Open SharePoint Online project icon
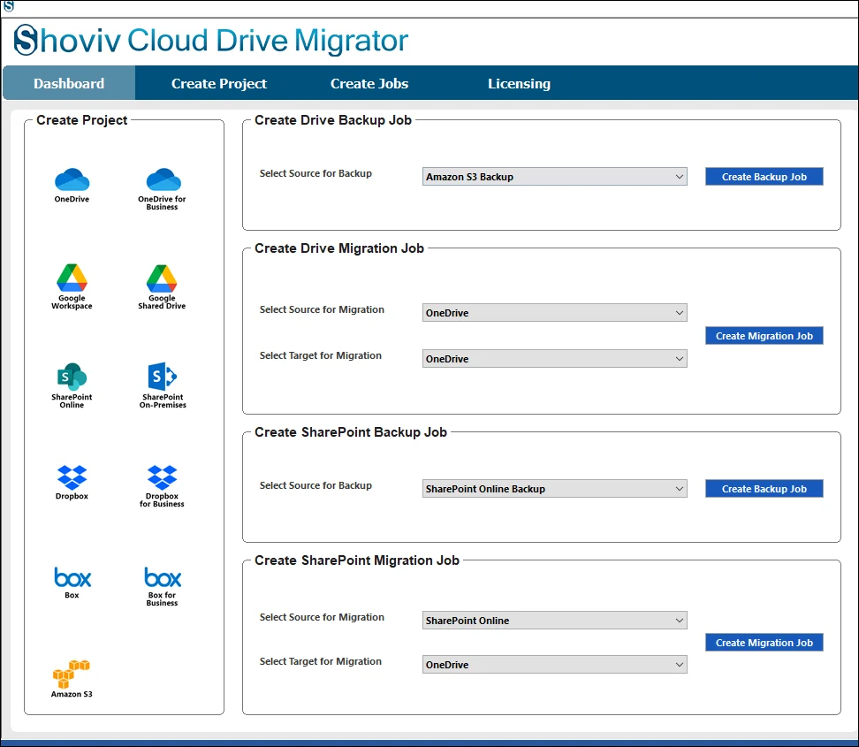Screen dimensions: 859x747 click(72, 385)
